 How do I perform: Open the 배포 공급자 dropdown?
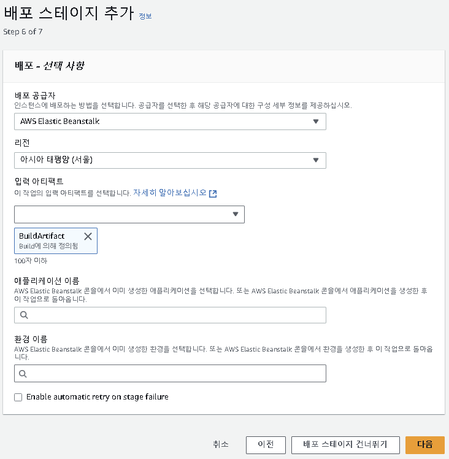tap(170, 121)
